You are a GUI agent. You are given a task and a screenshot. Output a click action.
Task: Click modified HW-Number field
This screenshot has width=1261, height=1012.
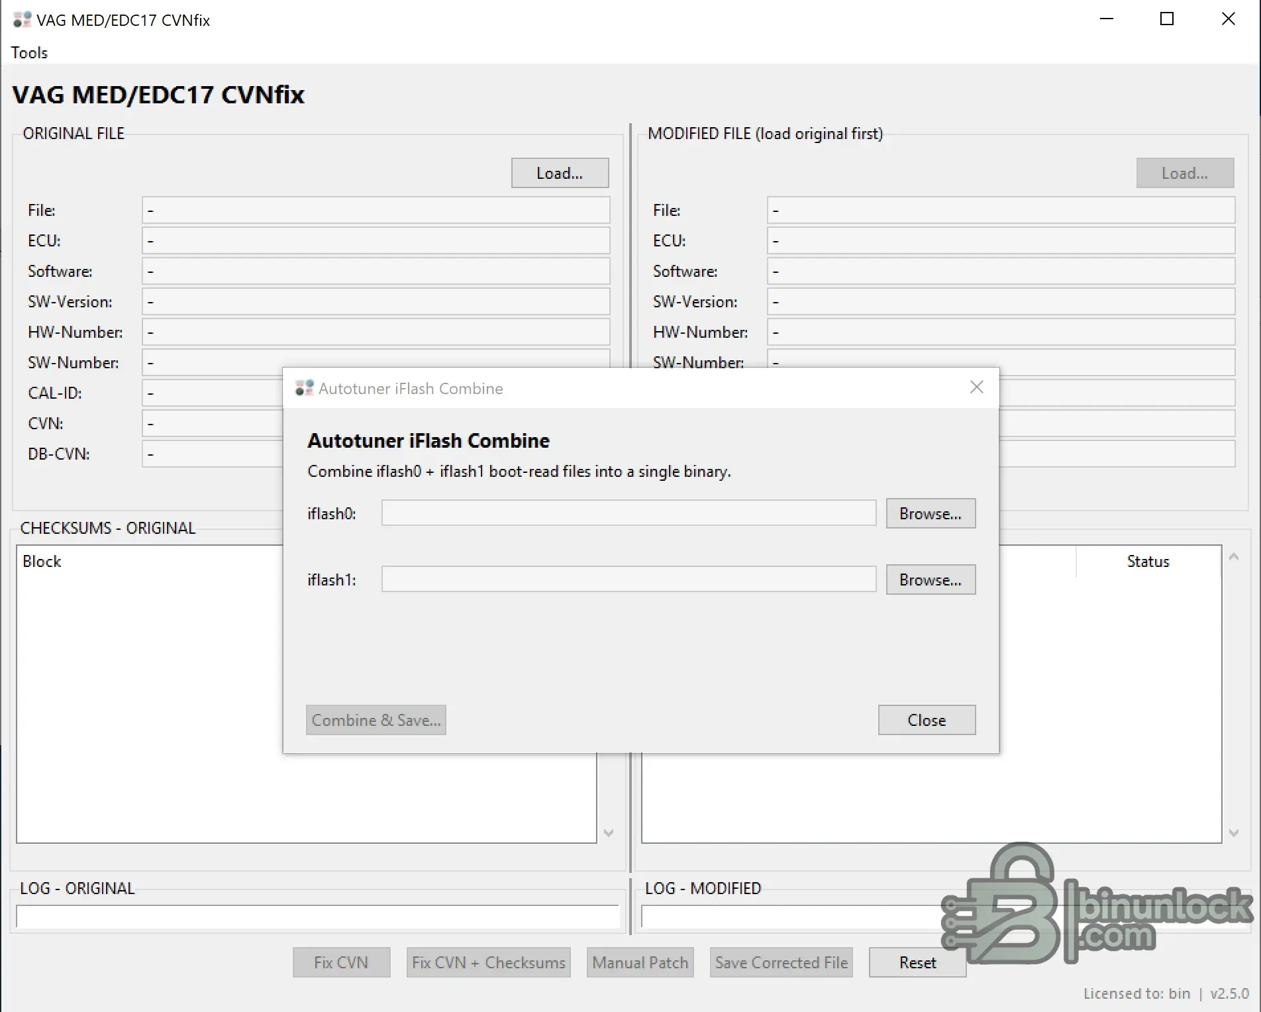point(1001,332)
